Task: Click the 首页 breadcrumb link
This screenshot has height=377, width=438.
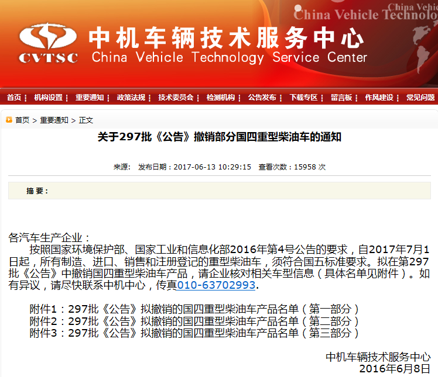Action: coord(22,120)
